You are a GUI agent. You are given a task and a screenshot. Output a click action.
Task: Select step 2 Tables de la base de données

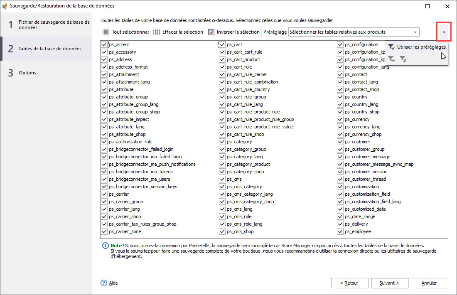tap(46, 49)
